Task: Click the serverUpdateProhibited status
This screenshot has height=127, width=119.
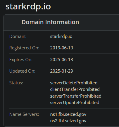Action: pyautogui.click(x=75, y=103)
